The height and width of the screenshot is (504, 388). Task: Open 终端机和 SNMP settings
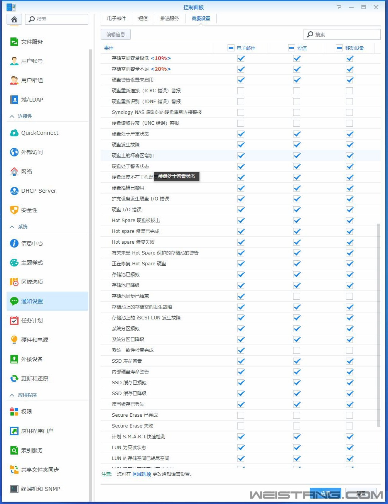[x=40, y=489]
